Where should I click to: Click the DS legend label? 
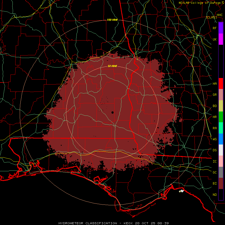215,150
